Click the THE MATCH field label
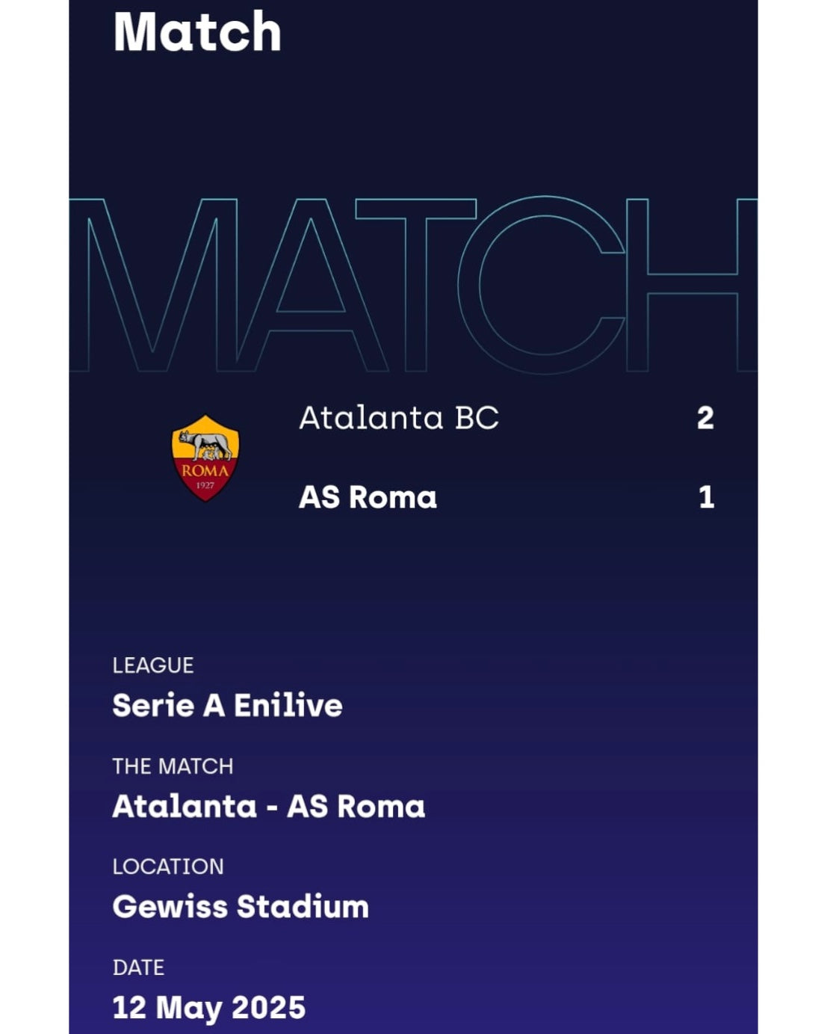This screenshot has height=1034, width=827. coord(173,766)
